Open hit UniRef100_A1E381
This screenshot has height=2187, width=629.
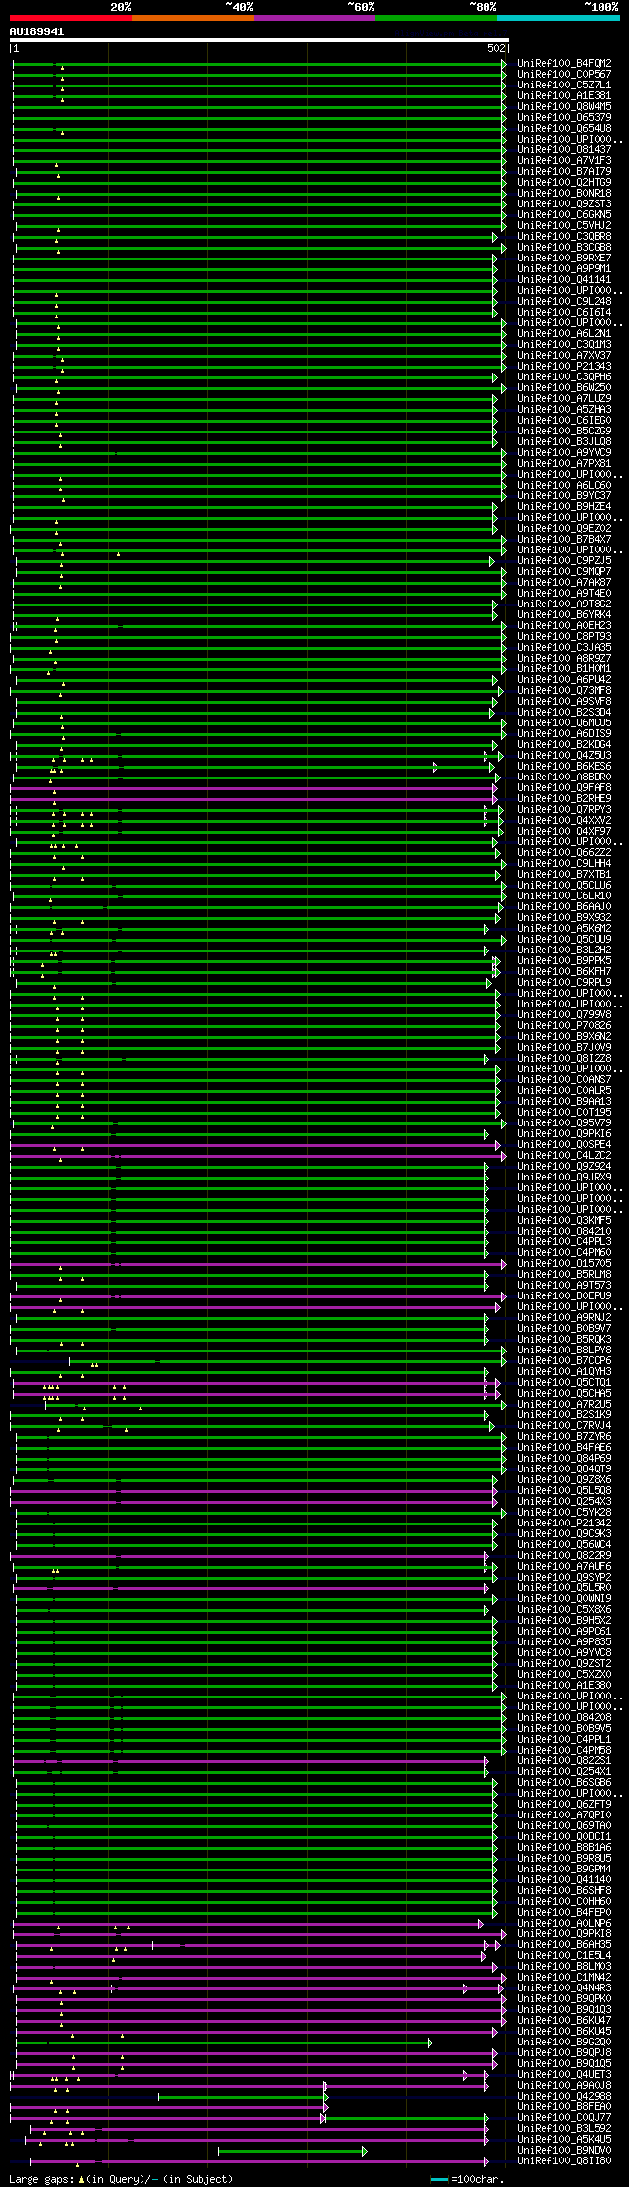point(564,95)
